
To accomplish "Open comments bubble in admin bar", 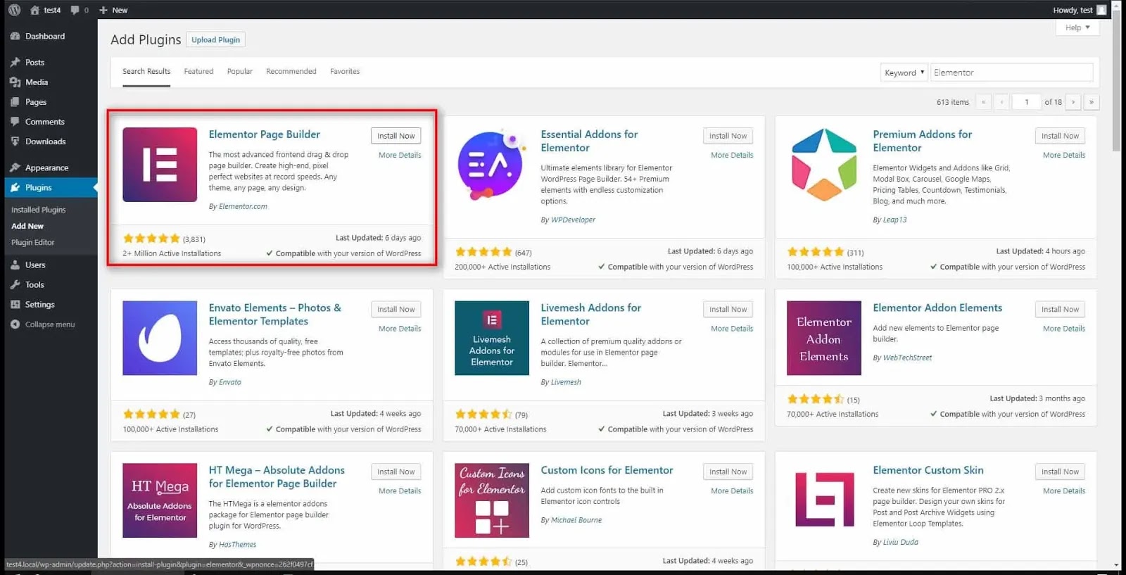I will [75, 10].
